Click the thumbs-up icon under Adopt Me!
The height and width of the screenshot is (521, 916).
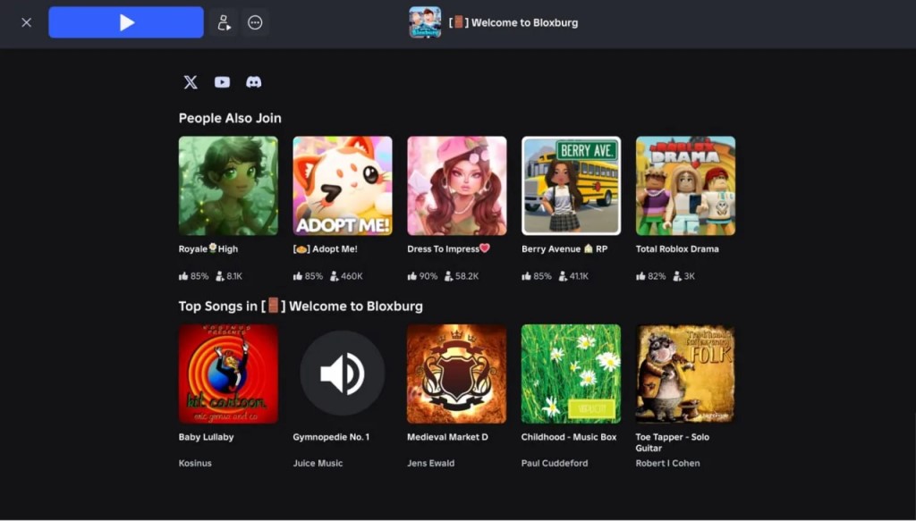tap(297, 276)
